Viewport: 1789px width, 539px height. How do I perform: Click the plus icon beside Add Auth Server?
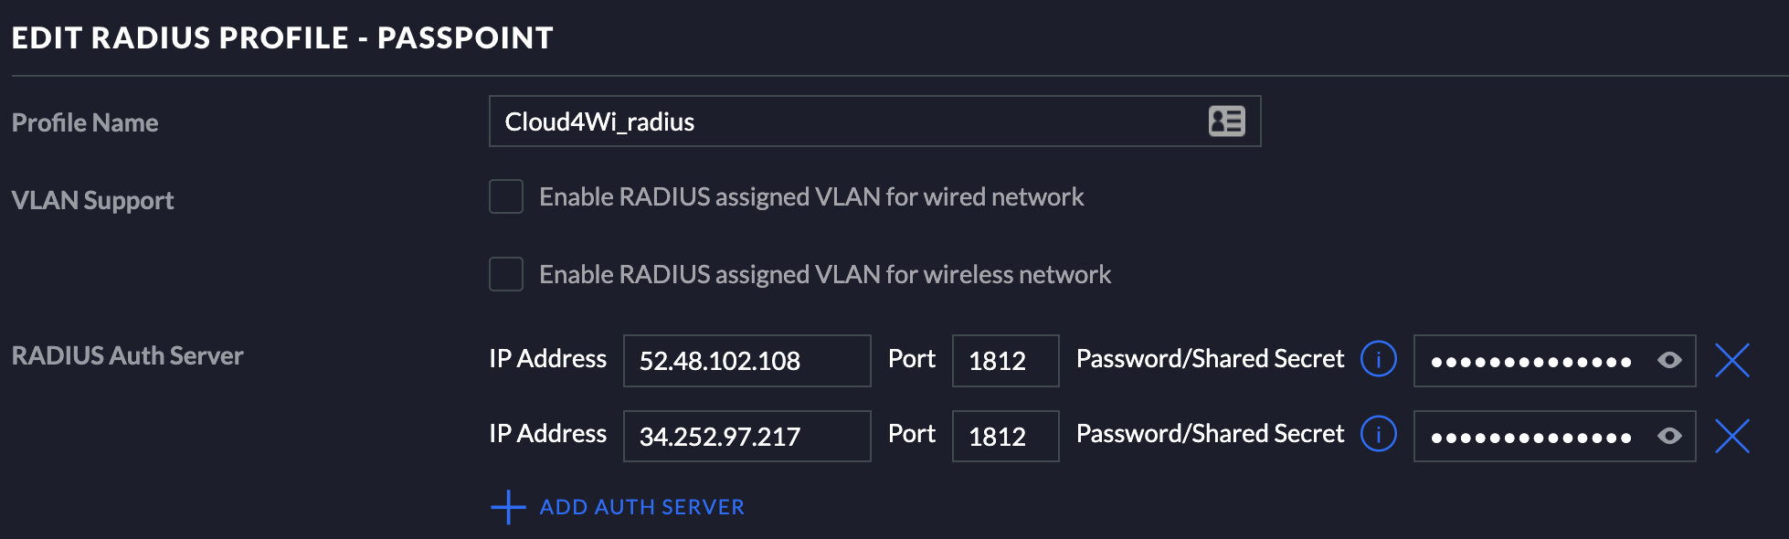pos(508,507)
